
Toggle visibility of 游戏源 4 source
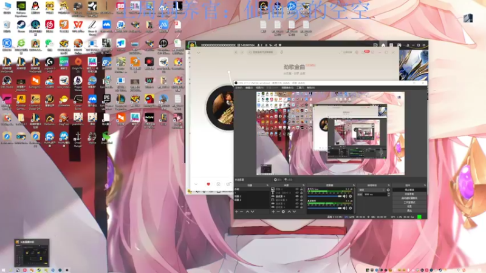297,207
